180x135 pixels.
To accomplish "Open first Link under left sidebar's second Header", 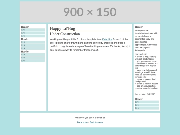I will [x=33, y=42].
